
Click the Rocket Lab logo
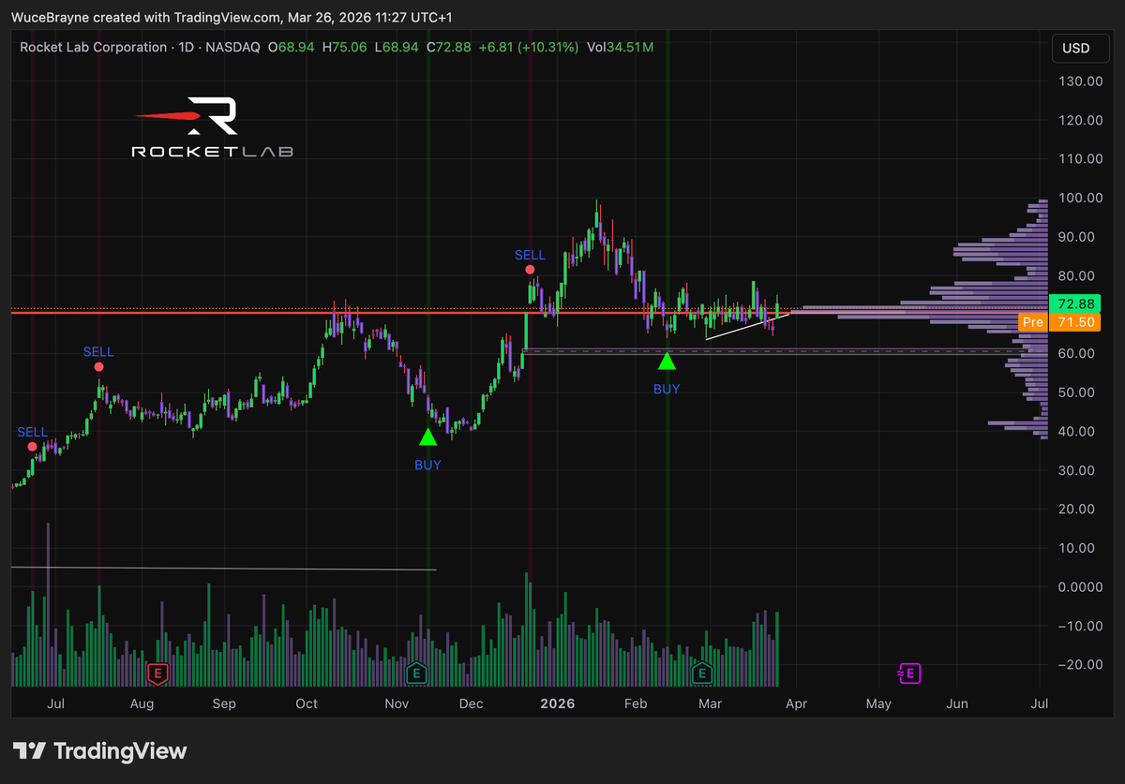(213, 127)
